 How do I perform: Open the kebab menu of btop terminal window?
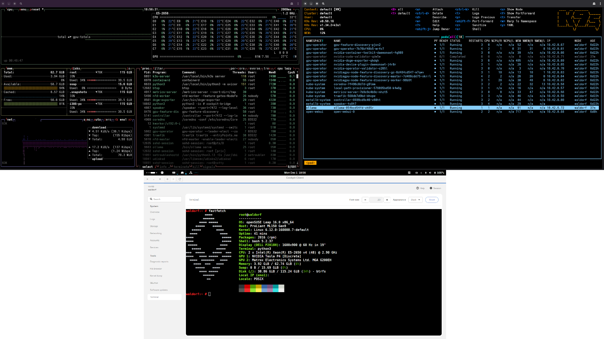[x=298, y=3]
